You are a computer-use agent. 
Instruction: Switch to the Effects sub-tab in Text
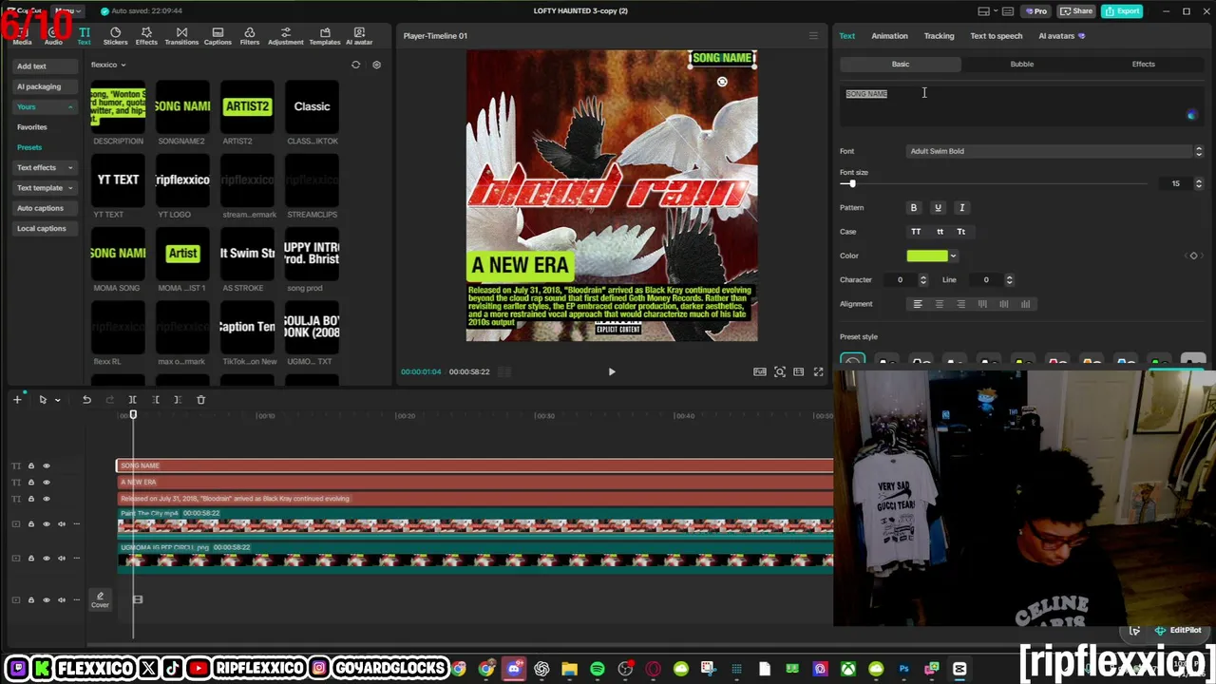tap(1144, 64)
